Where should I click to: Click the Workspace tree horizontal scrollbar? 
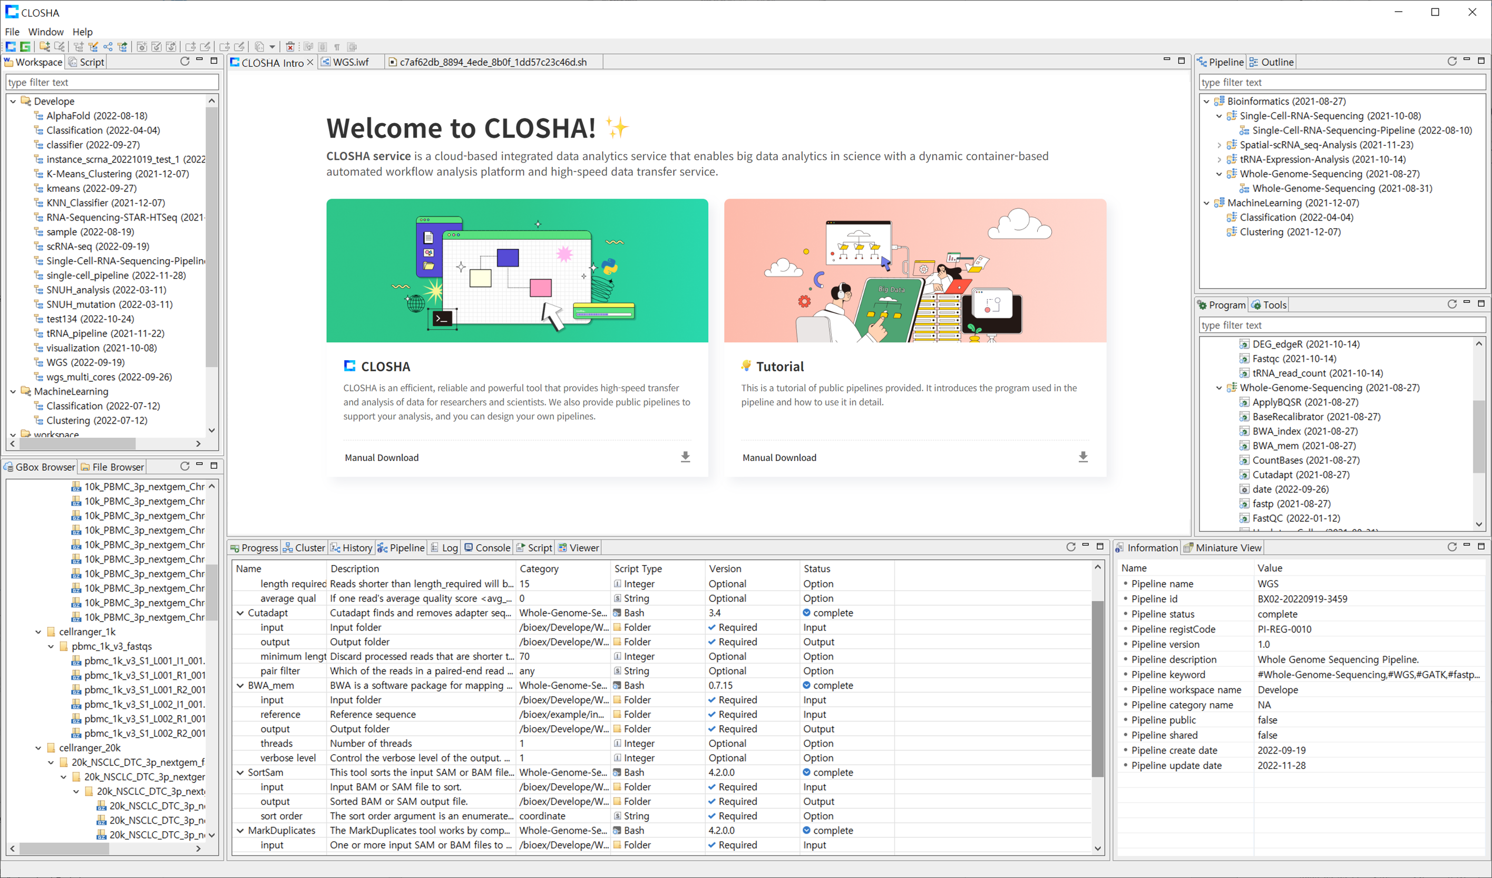(x=77, y=443)
